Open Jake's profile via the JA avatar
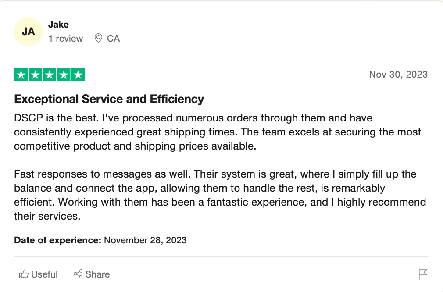This screenshot has width=443, height=292. 28,32
